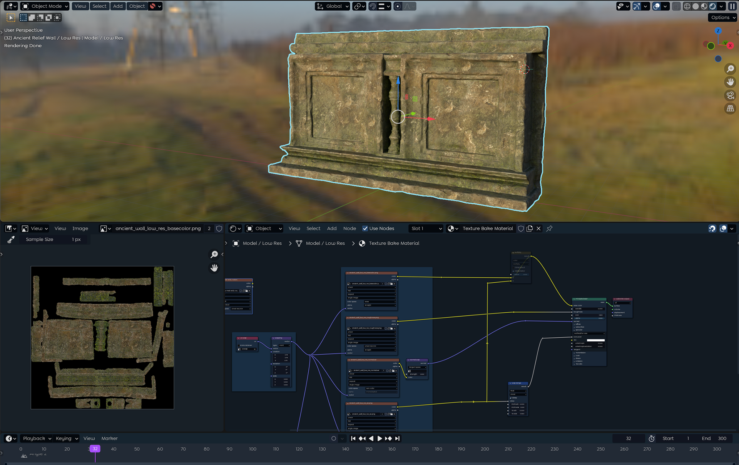Image resolution: width=739 pixels, height=465 pixels.
Task: Toggle the Use Nodes checkbox
Action: point(365,228)
